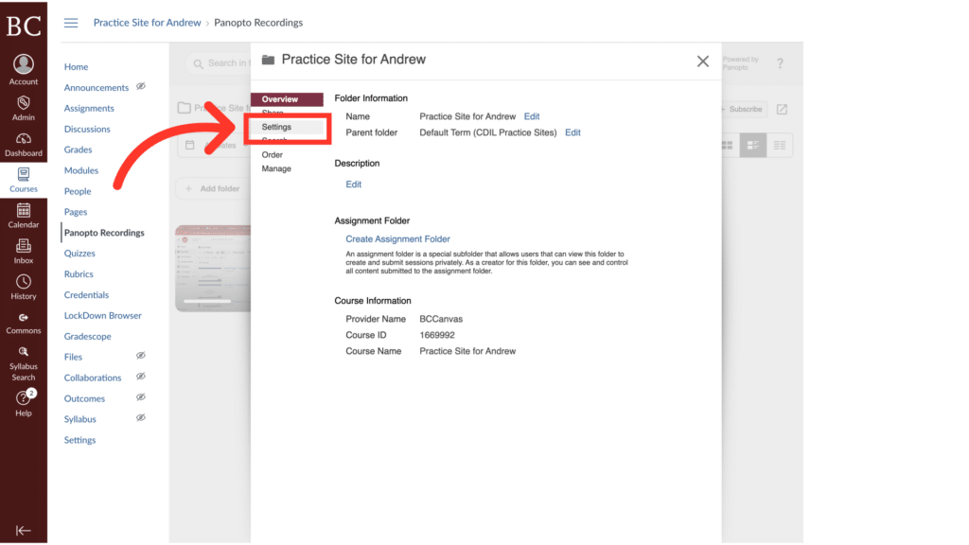
Task: Open Pages in course navigation
Action: (76, 212)
